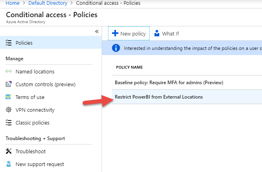Open VPN connectivity
Viewport: 262px width, 172px height.
(35, 110)
